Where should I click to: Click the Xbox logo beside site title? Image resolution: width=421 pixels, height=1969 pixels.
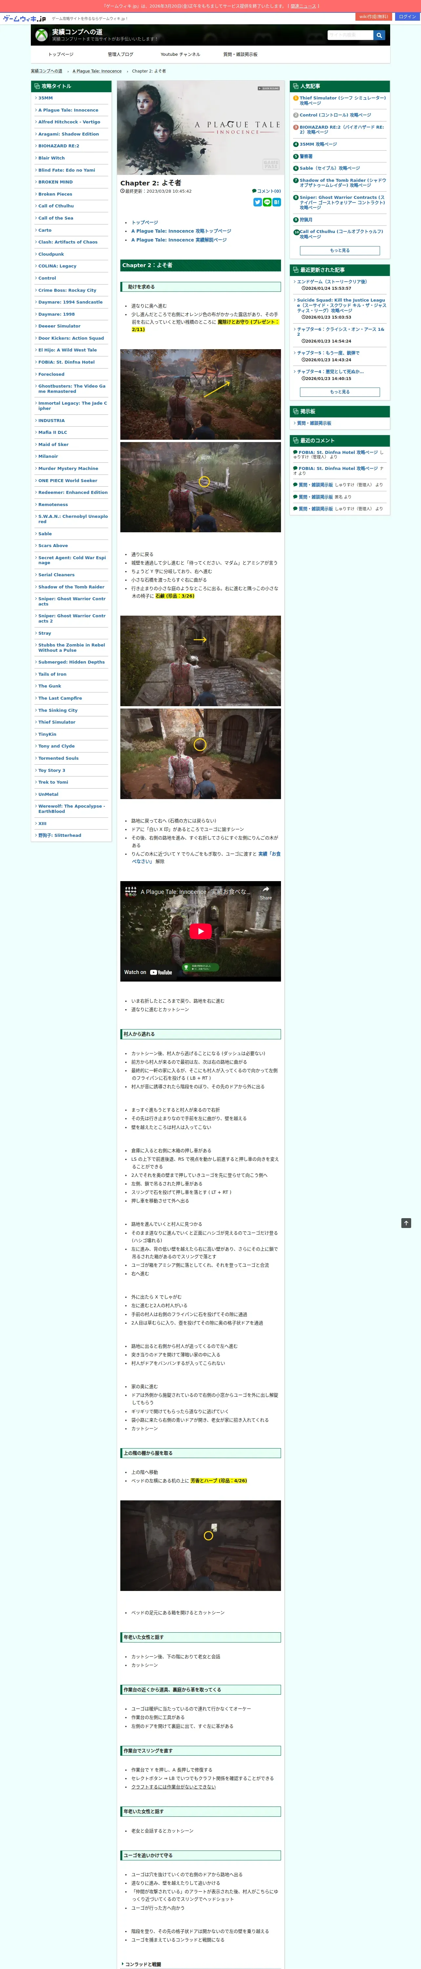coord(41,35)
